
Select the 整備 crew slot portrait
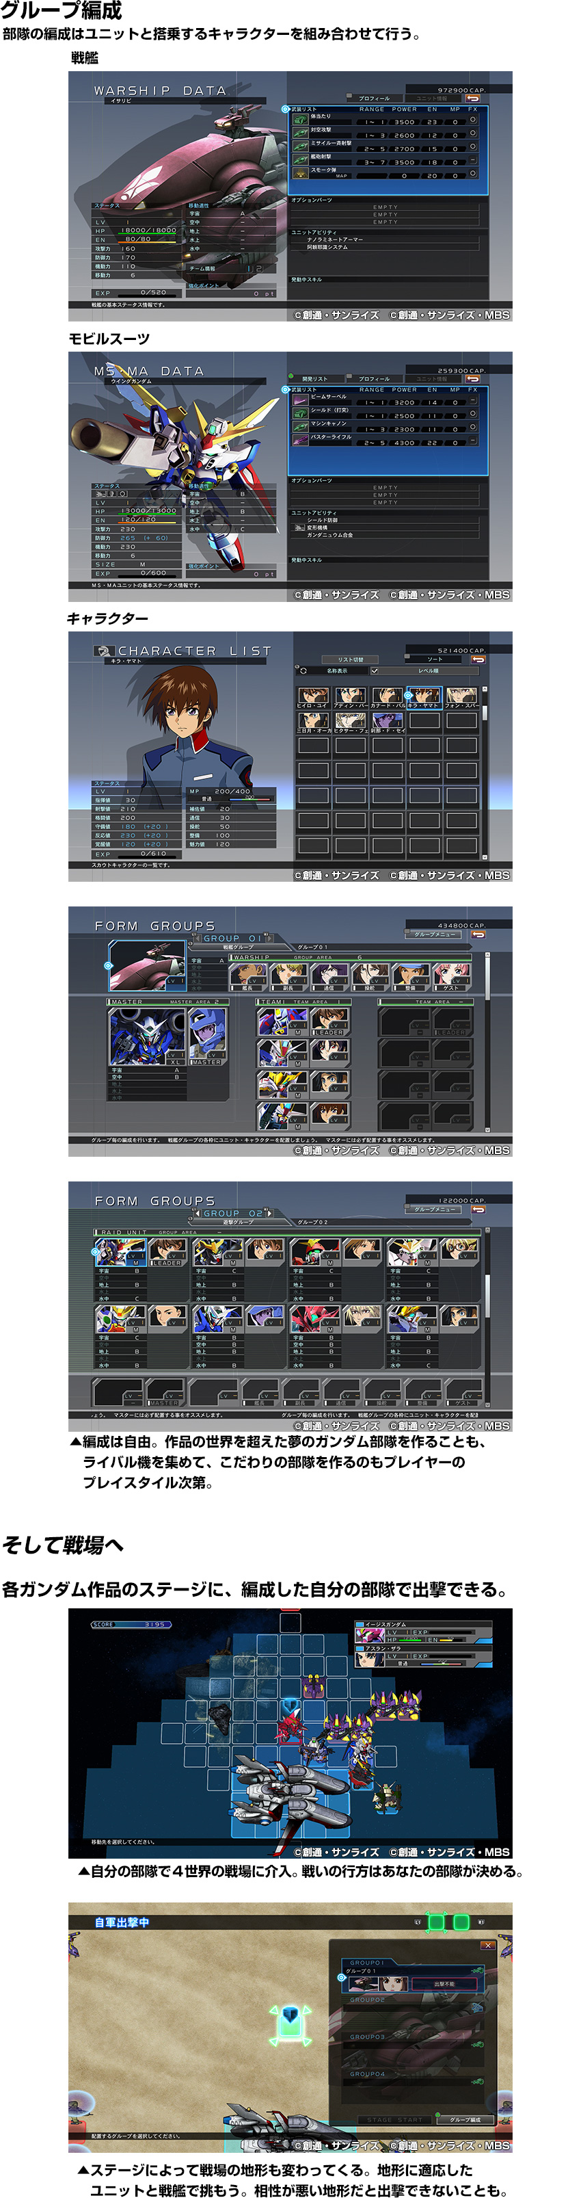(410, 976)
